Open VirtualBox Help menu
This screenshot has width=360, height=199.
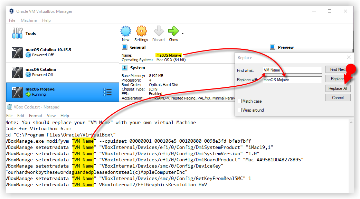click(46, 20)
